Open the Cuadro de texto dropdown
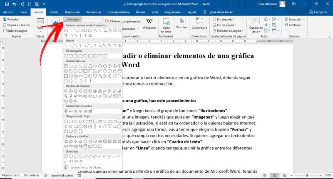Screen dimensions: 333x179 (x=256, y=25)
